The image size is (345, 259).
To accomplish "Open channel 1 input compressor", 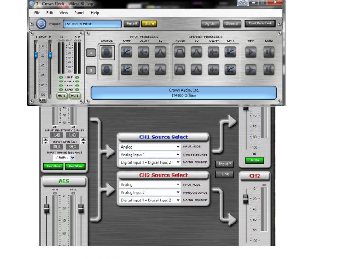I will (x=126, y=52).
